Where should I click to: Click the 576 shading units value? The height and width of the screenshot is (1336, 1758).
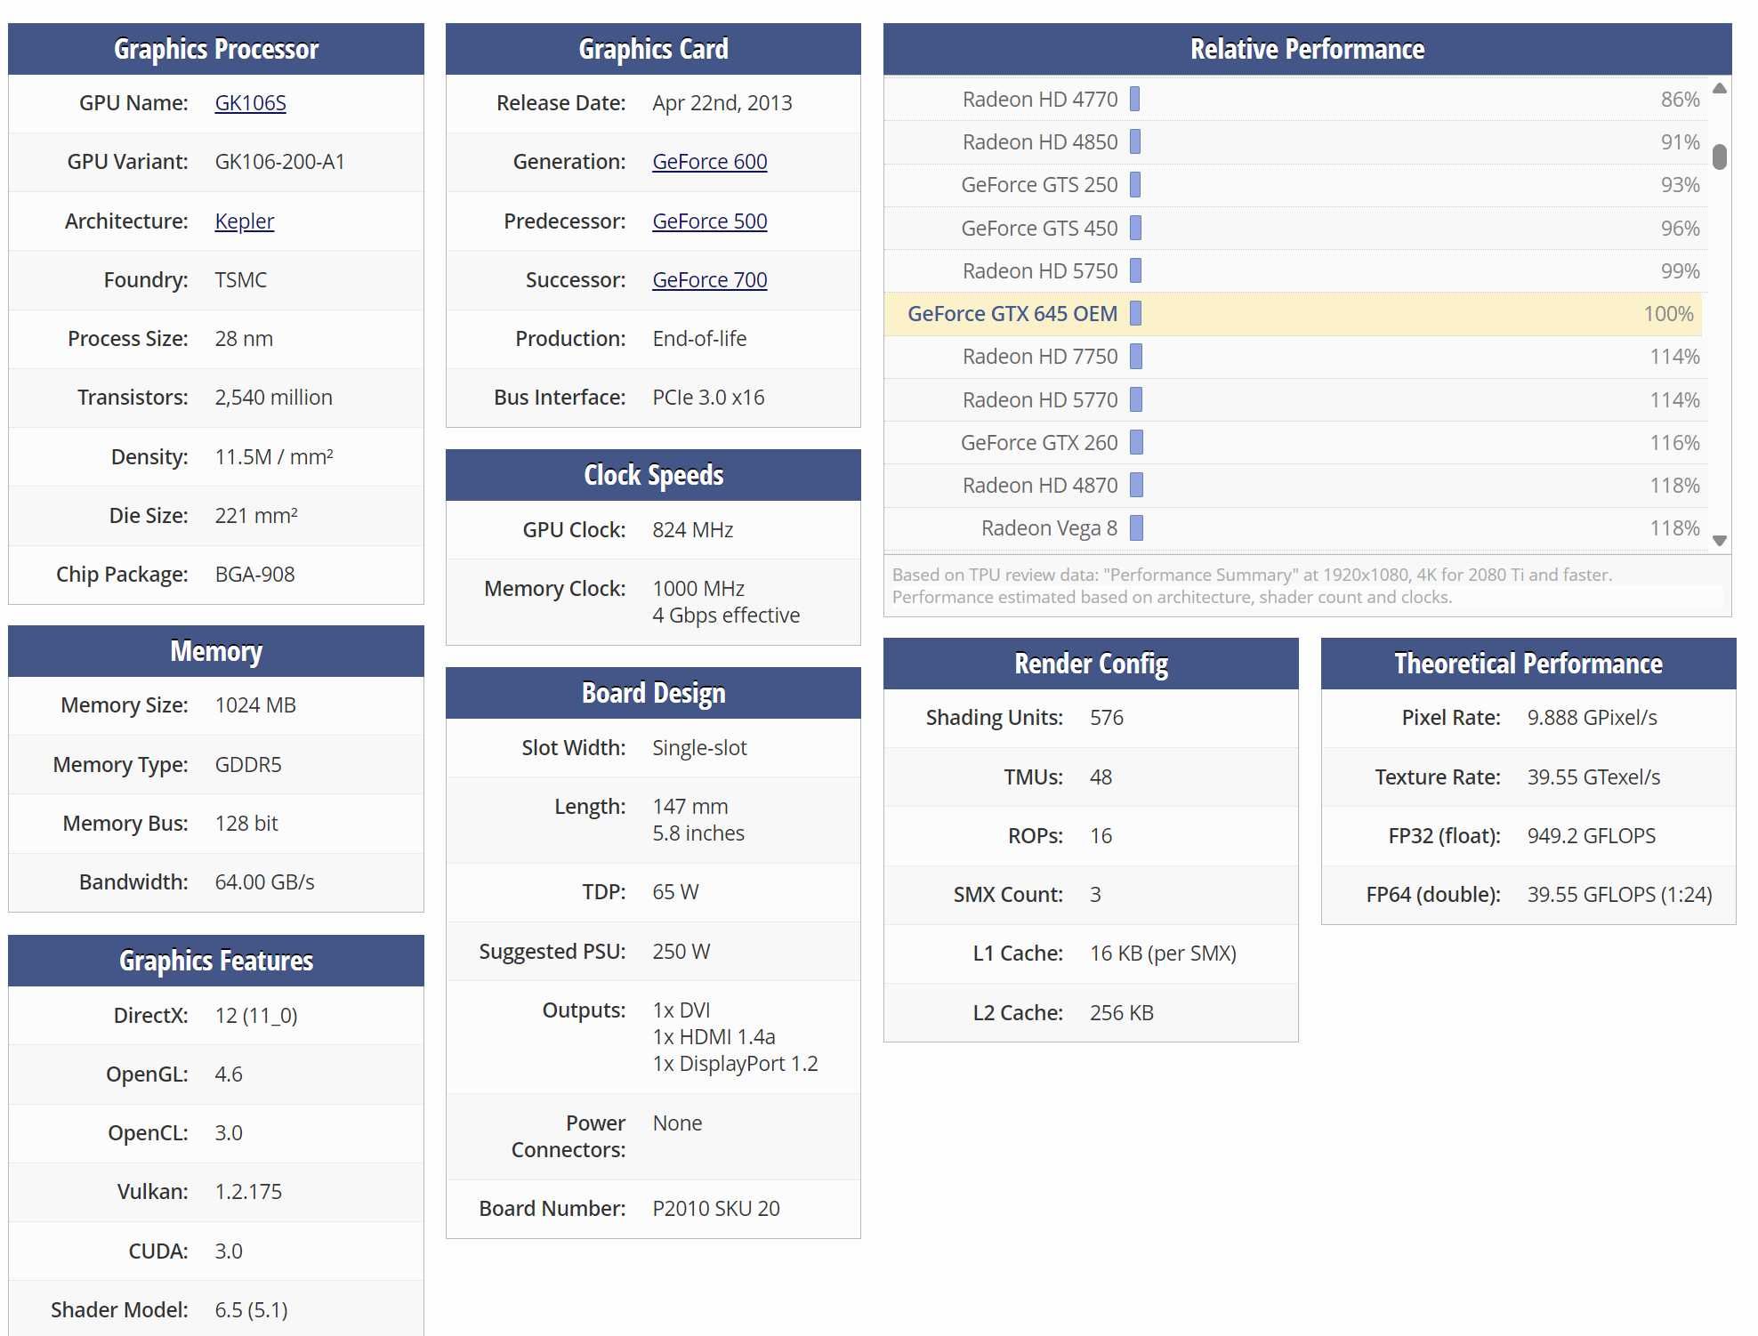1106,718
